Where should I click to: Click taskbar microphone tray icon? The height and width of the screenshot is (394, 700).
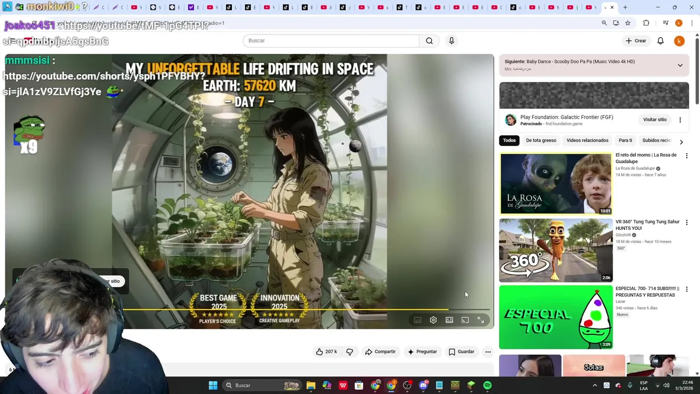click(630, 386)
